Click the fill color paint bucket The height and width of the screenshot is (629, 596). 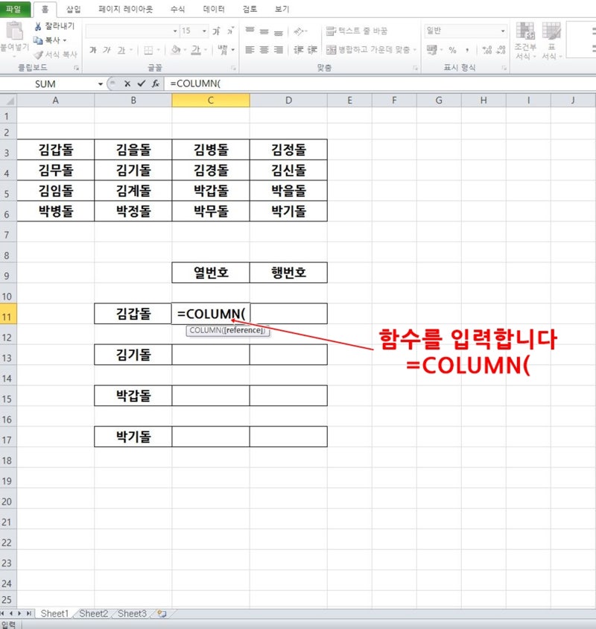click(175, 50)
